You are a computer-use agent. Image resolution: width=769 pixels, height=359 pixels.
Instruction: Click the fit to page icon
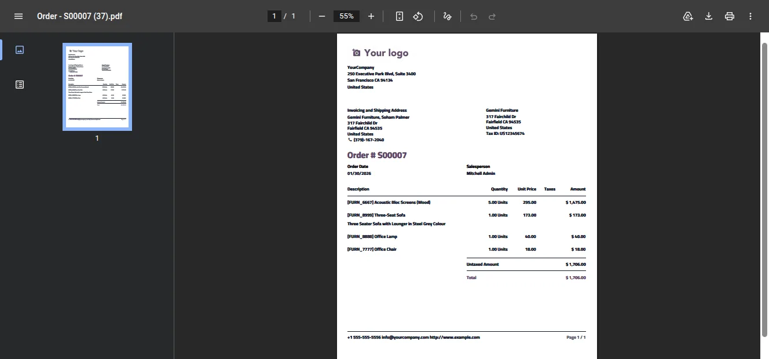(399, 16)
